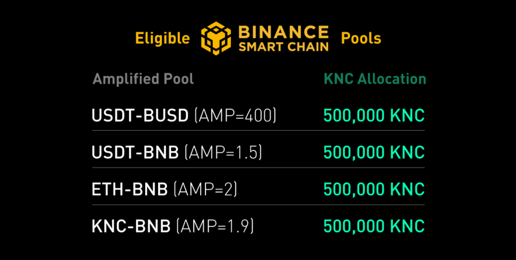
Task: Click the AMP=400 label
Action: click(235, 115)
